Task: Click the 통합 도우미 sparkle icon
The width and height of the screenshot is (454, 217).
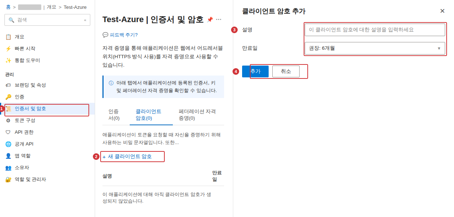Action: tap(8, 60)
